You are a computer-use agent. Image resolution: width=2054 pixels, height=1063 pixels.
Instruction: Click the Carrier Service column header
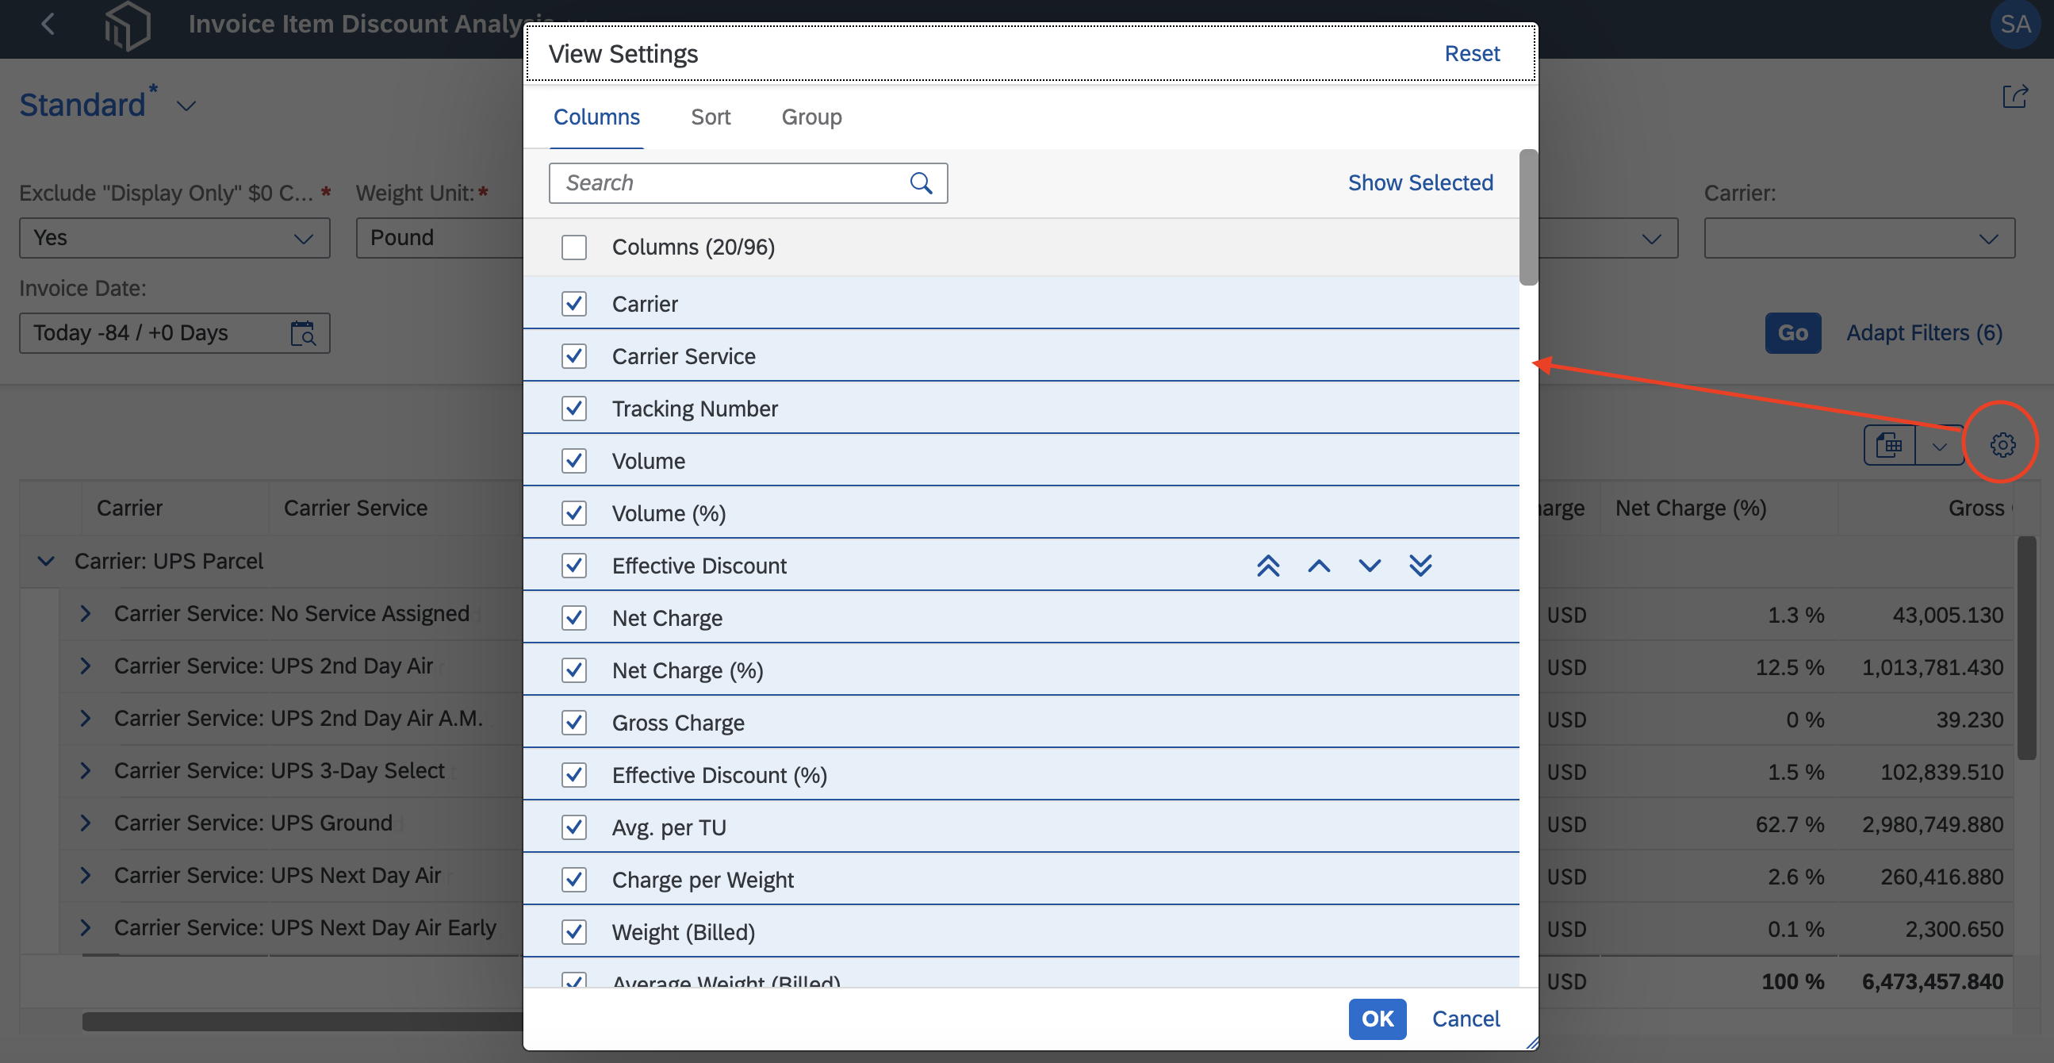pyautogui.click(x=396, y=508)
